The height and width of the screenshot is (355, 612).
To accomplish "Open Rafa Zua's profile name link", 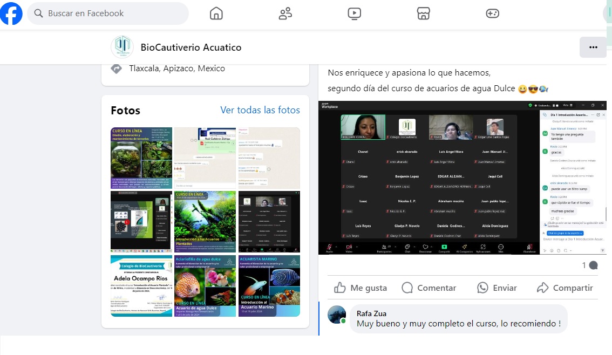I will 371,313.
